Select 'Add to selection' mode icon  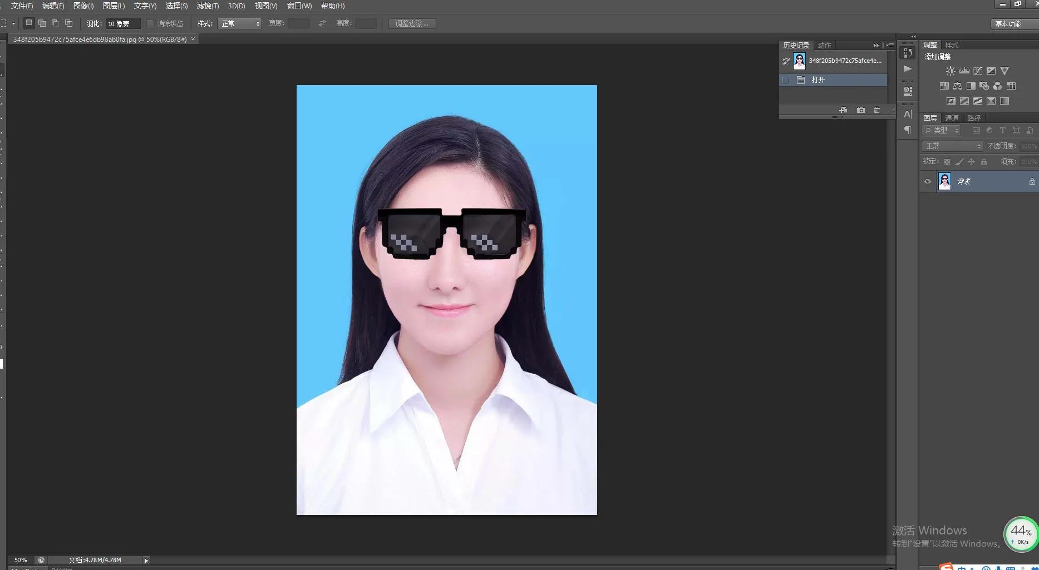coord(42,23)
